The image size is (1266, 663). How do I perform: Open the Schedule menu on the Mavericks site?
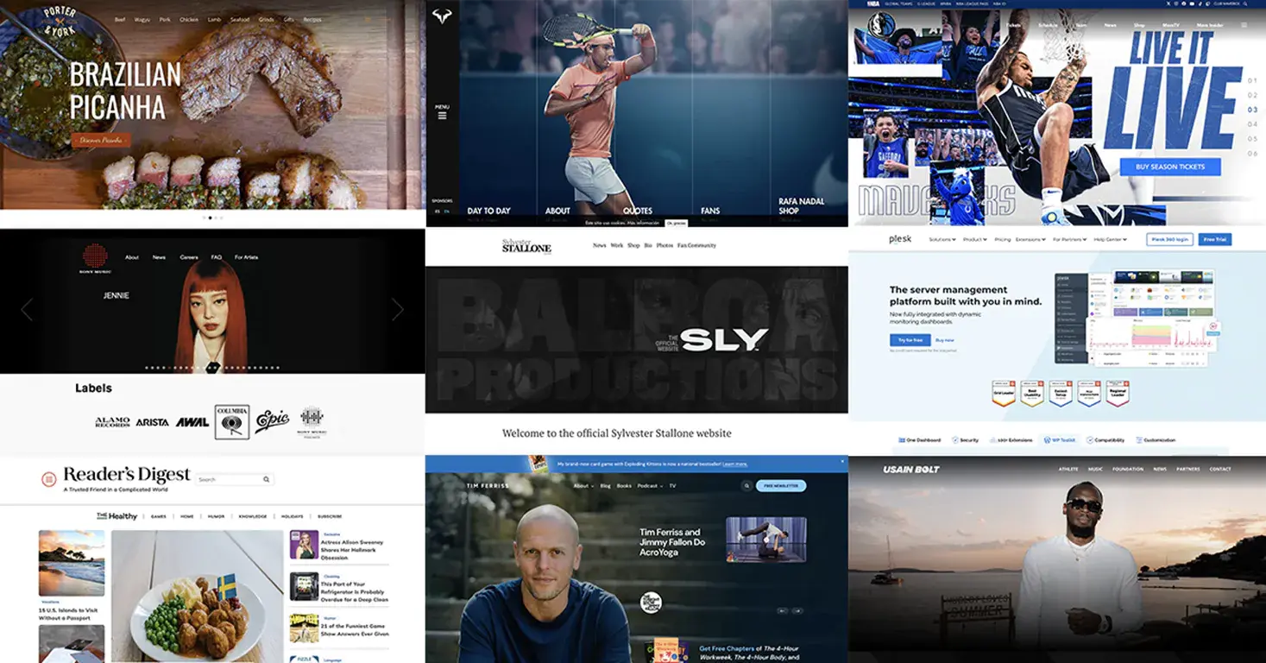(1048, 25)
